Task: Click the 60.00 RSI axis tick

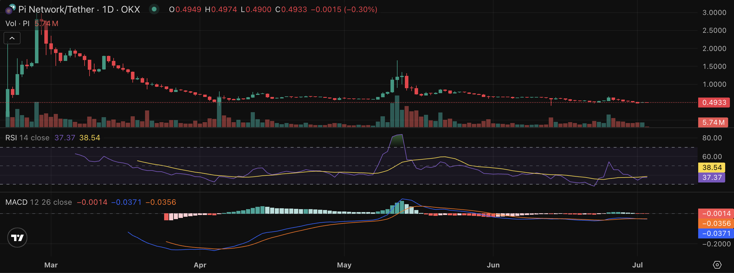Action: pyautogui.click(x=712, y=157)
